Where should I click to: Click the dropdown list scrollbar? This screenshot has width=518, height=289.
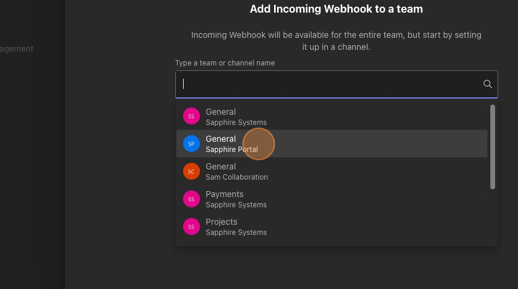coord(493,147)
